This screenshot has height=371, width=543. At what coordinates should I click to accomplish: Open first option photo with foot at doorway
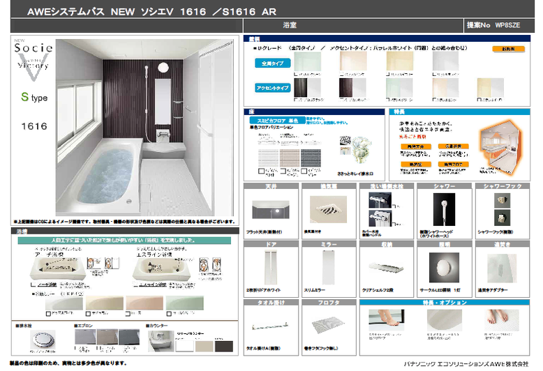pyautogui.click(x=387, y=320)
